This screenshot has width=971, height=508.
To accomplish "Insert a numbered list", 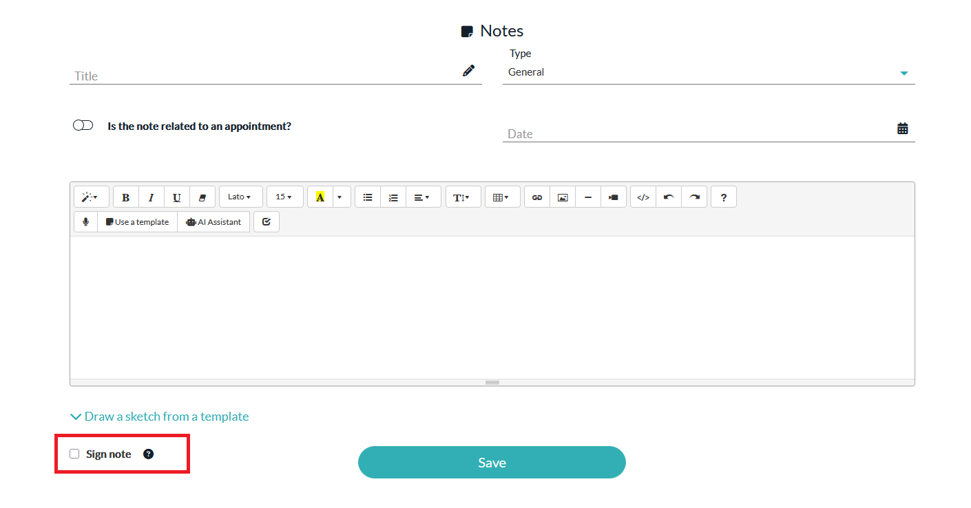I will (393, 197).
